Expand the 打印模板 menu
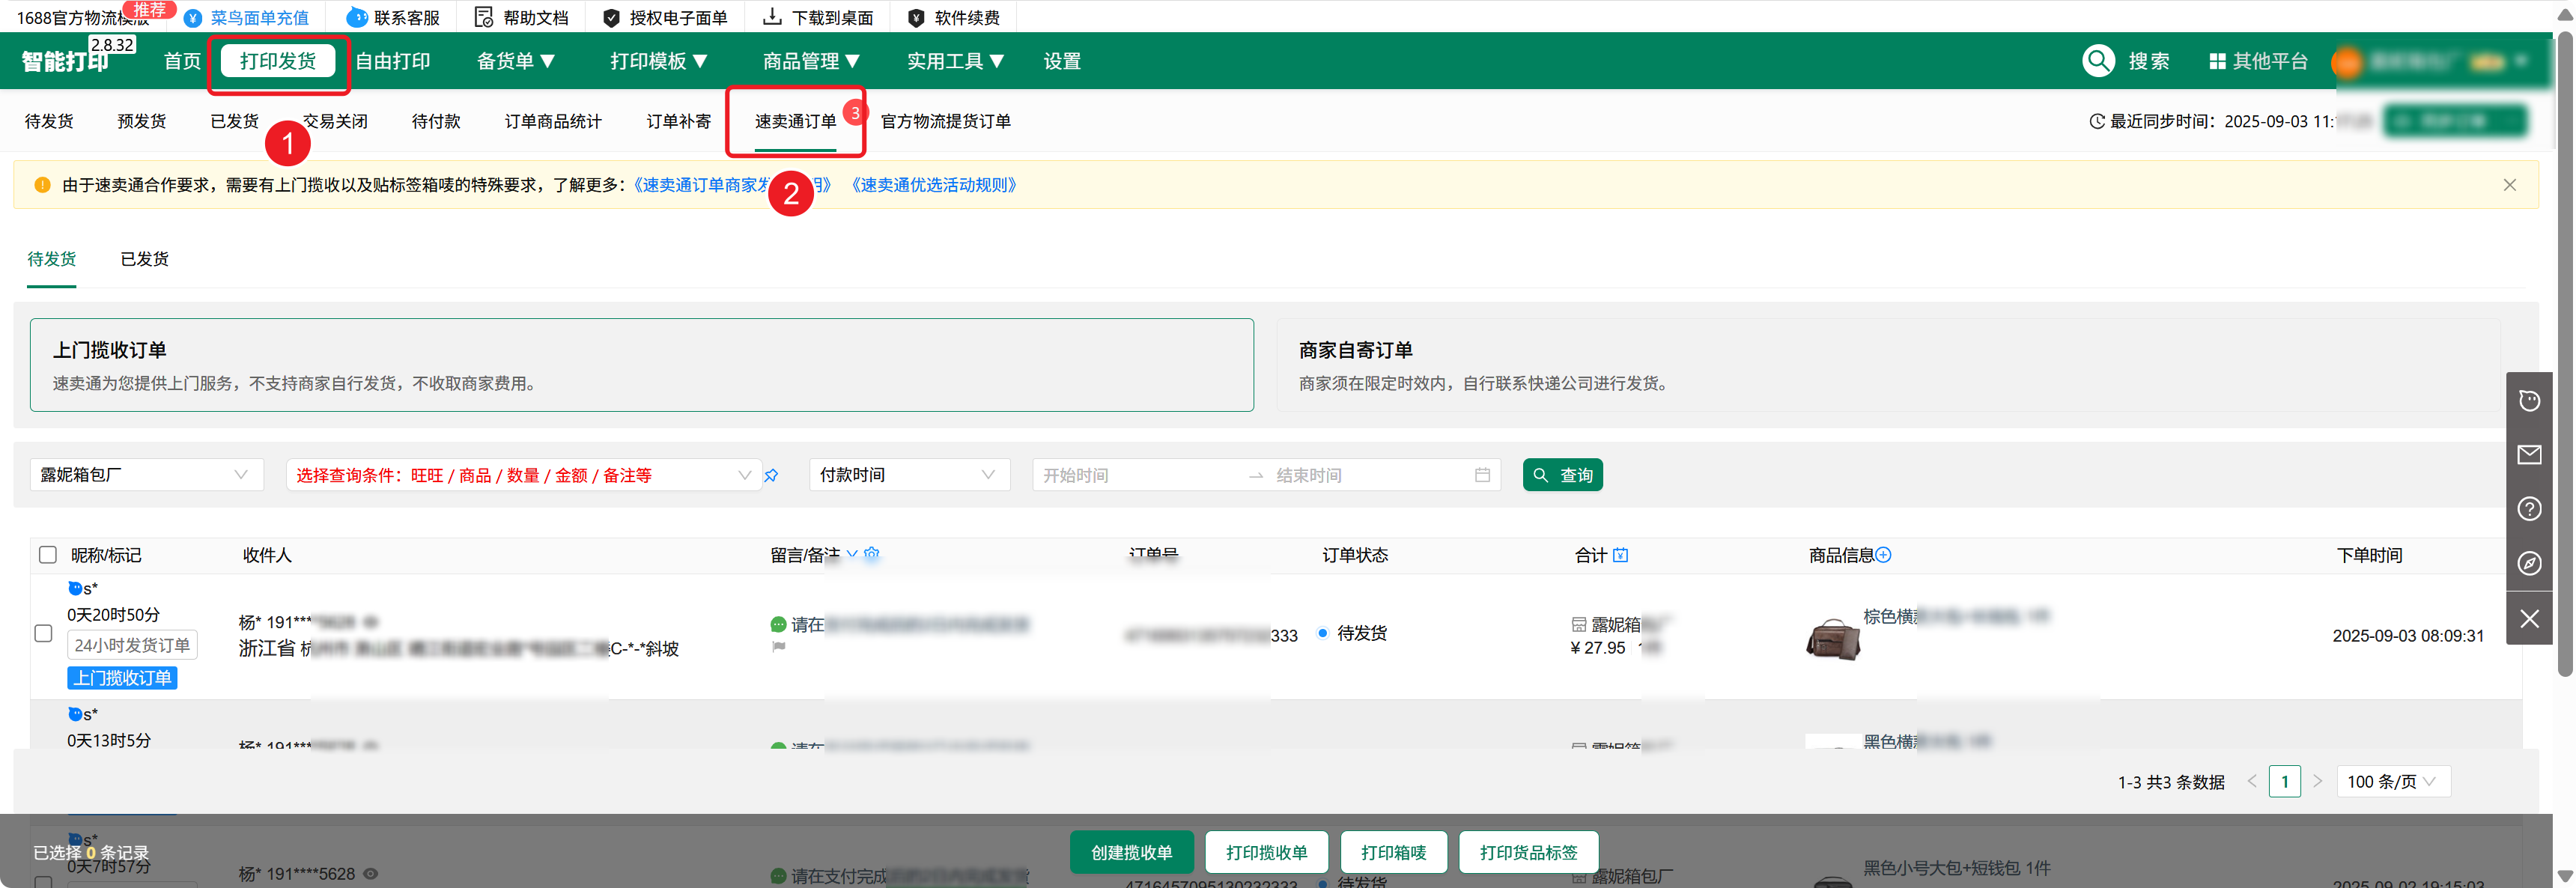Viewport: 2576px width, 888px height. (x=659, y=61)
